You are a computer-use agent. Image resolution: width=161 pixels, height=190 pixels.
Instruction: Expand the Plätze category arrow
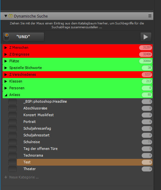(x=5, y=61)
